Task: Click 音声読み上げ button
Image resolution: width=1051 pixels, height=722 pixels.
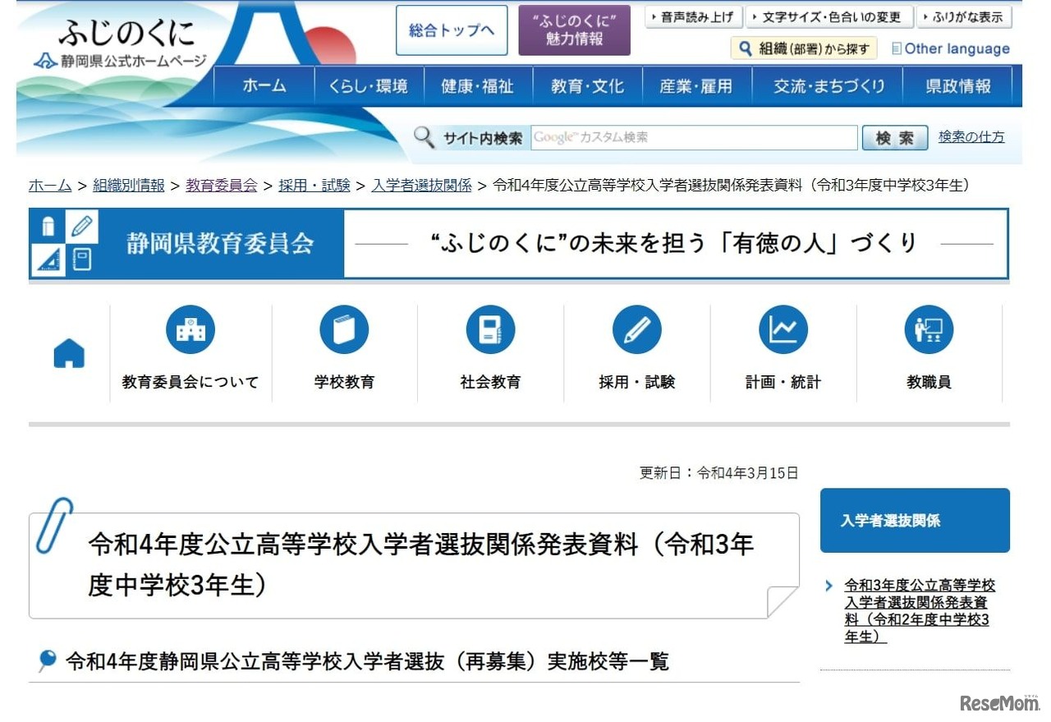Action: pos(693,17)
